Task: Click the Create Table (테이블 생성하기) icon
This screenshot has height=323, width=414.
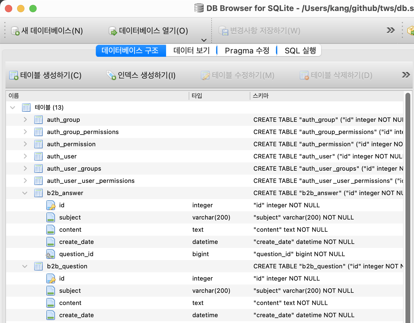Action: pos(14,75)
